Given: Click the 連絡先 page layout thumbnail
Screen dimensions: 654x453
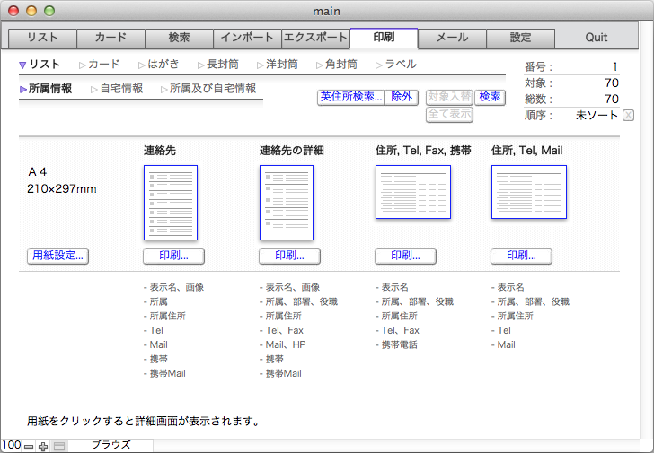Looking at the screenshot, I should tap(170, 203).
